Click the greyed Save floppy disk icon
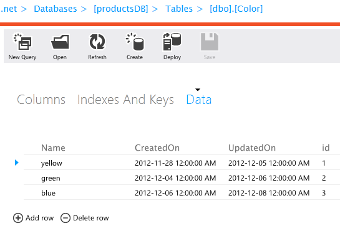 click(x=210, y=42)
